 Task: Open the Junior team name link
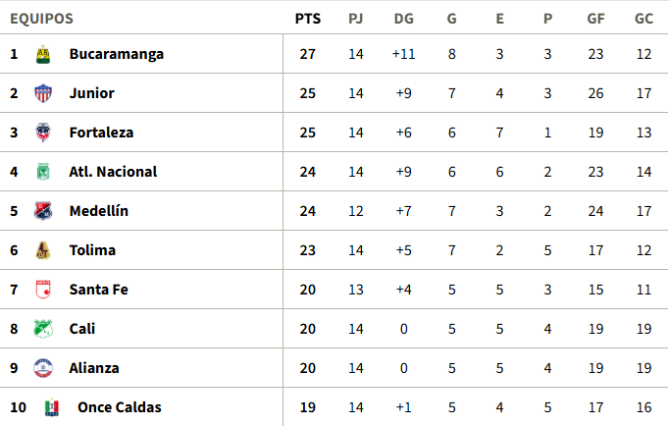coord(91,93)
